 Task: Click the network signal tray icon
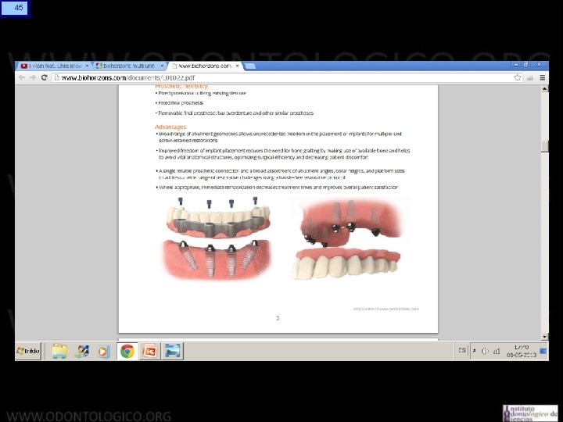497,352
